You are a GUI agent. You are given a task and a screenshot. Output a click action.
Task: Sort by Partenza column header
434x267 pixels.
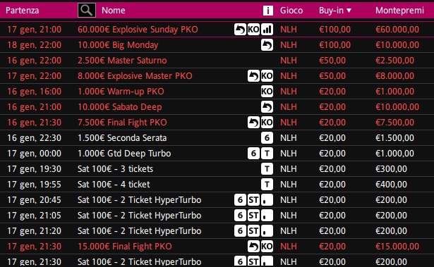(22, 11)
